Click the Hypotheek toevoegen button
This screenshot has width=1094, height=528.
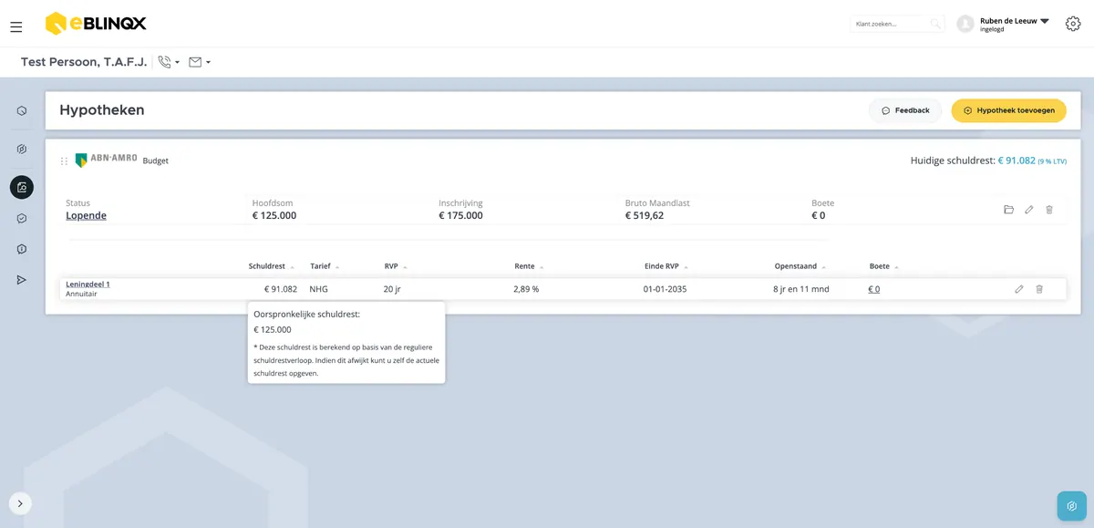(1008, 110)
